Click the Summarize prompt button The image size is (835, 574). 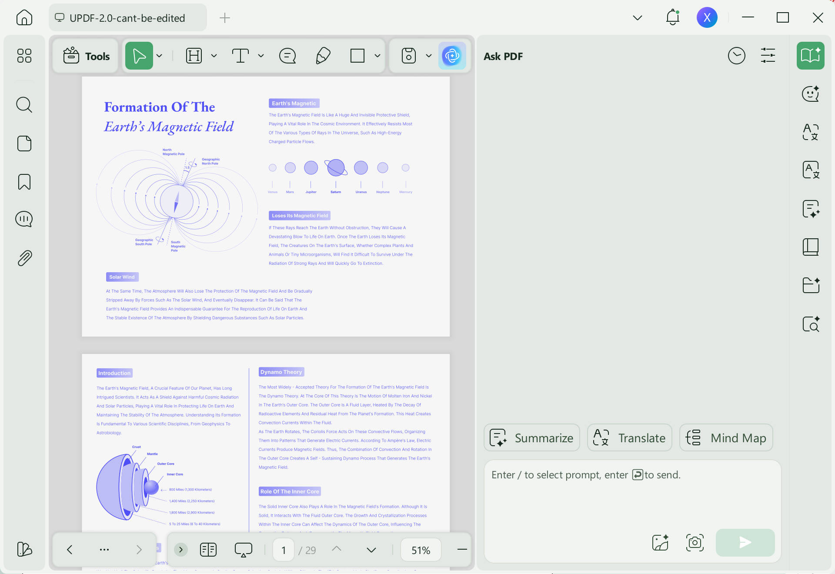click(x=532, y=438)
